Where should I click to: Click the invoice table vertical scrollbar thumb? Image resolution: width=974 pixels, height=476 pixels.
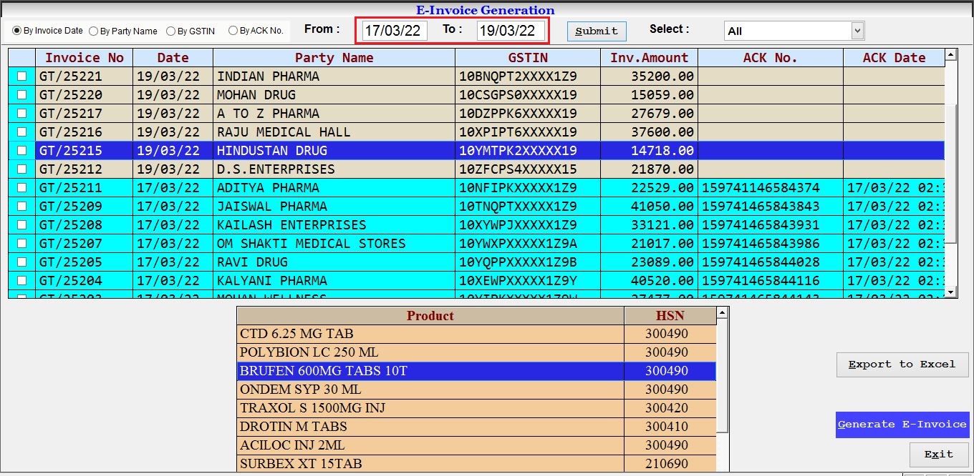[x=951, y=174]
